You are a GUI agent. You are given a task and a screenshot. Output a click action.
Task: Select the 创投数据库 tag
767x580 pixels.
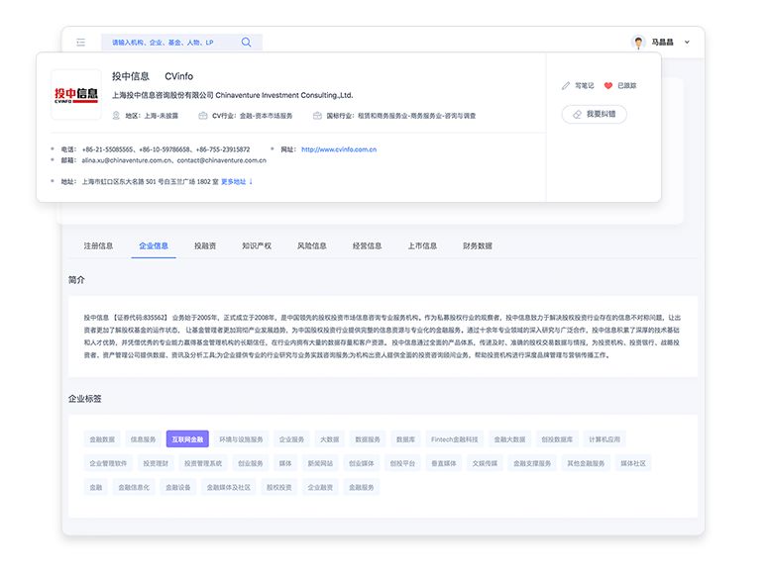(x=557, y=439)
